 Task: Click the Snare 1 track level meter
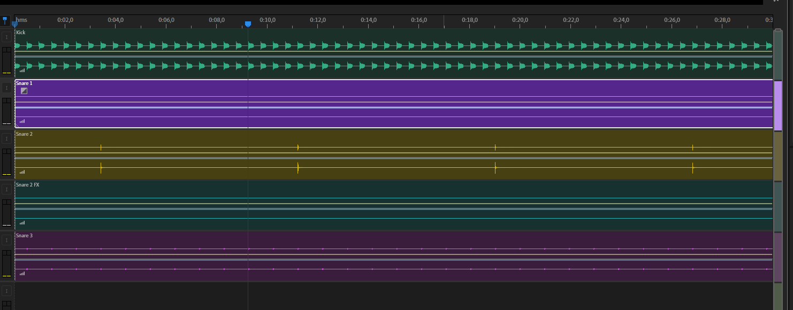6,111
